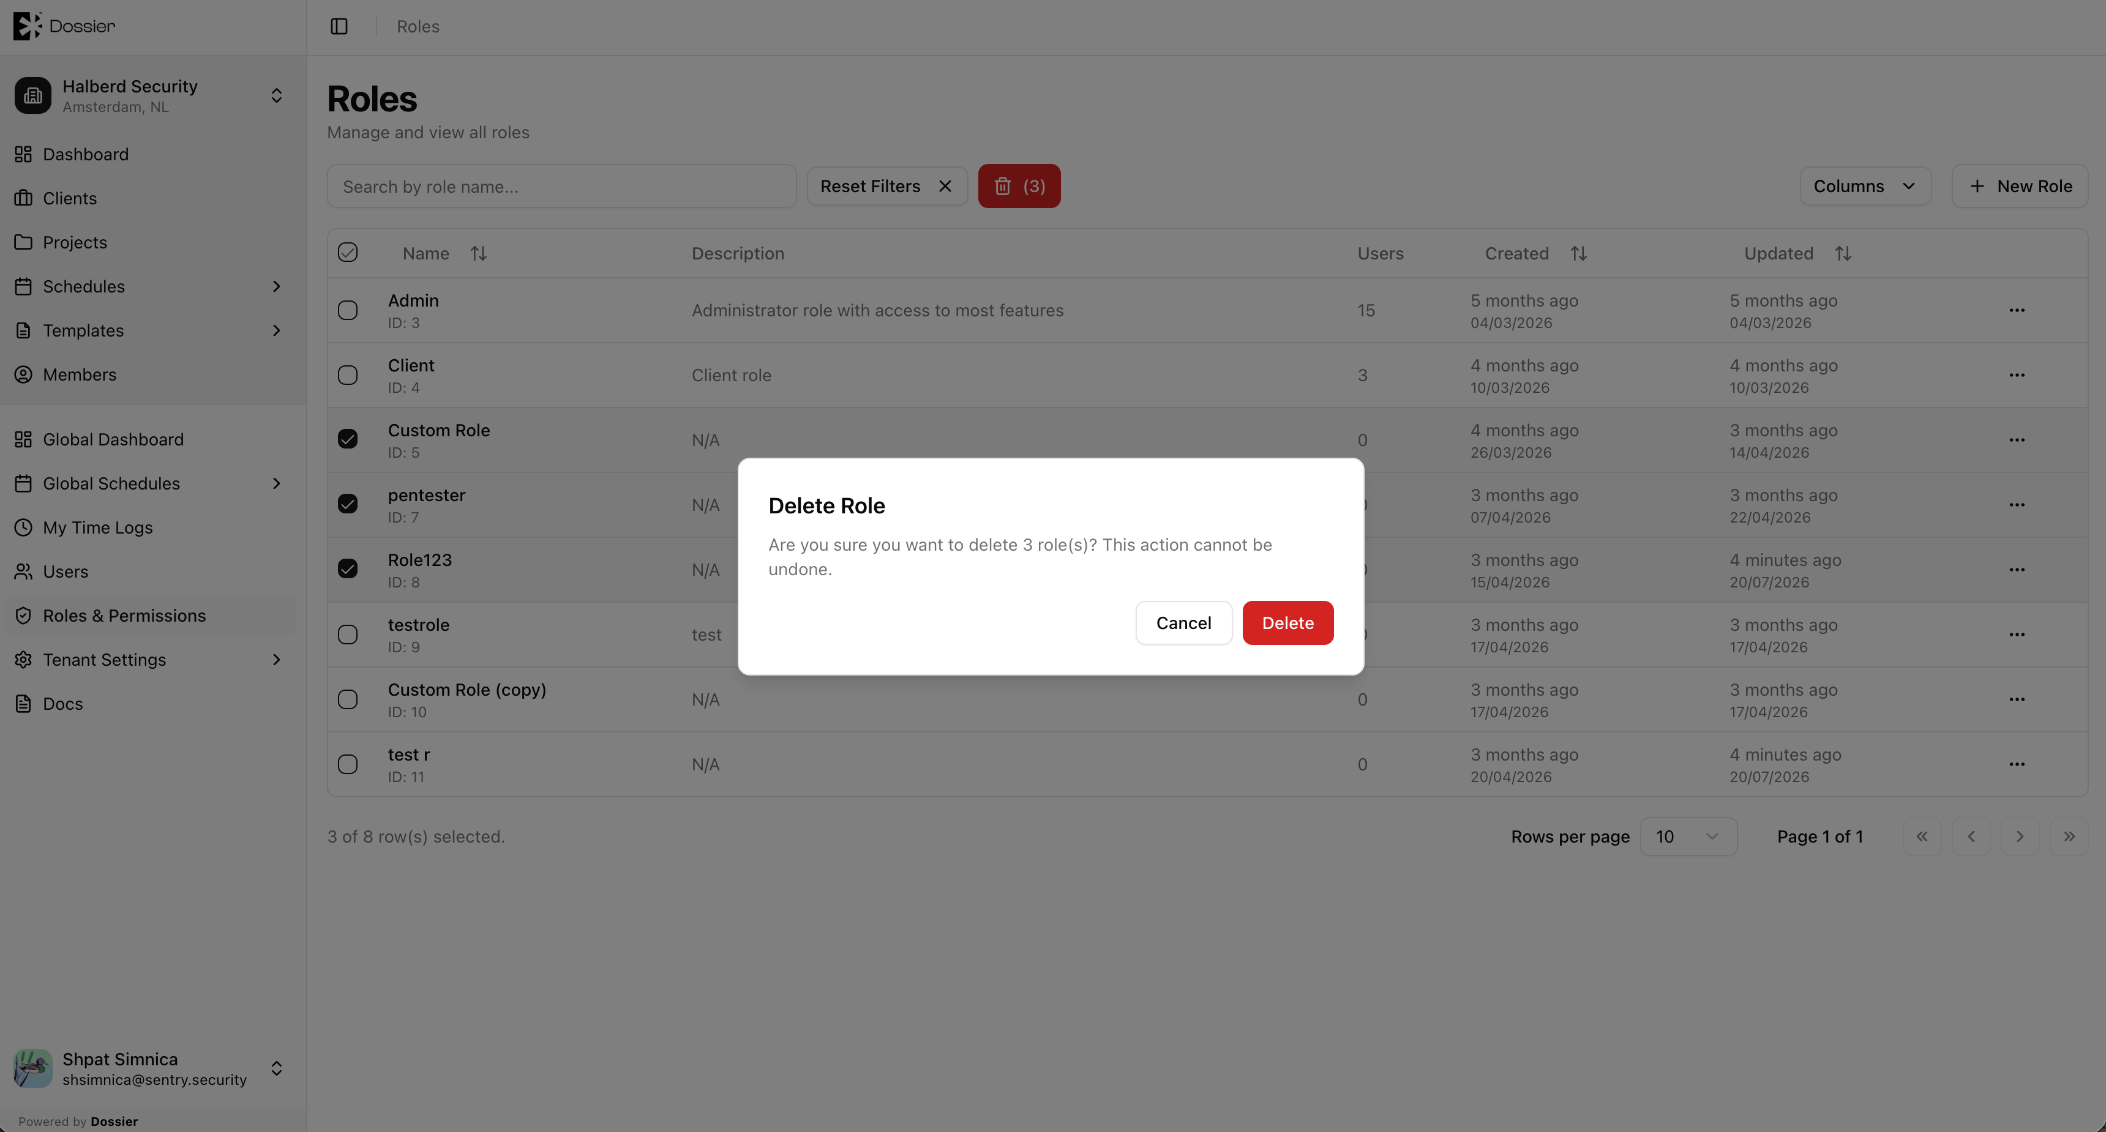Check the testrole row checkbox
The height and width of the screenshot is (1132, 2106).
(x=348, y=635)
